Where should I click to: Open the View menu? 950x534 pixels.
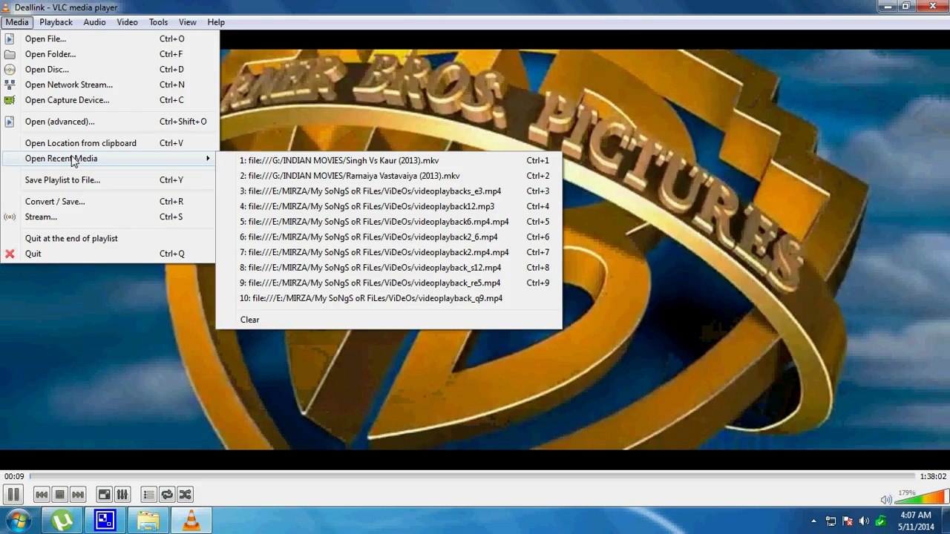[187, 22]
